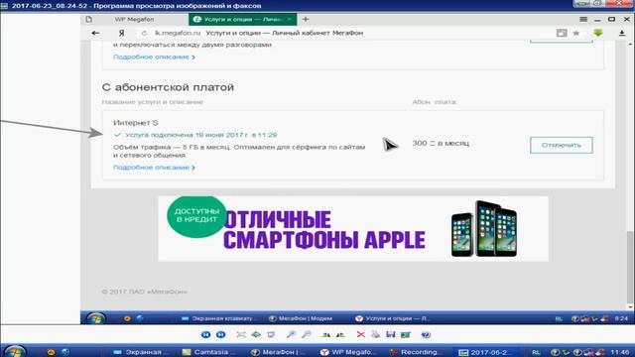Screen dimensions: 635x357
Task: Zoom out using the magnifier minus icon
Action: click(x=307, y=335)
